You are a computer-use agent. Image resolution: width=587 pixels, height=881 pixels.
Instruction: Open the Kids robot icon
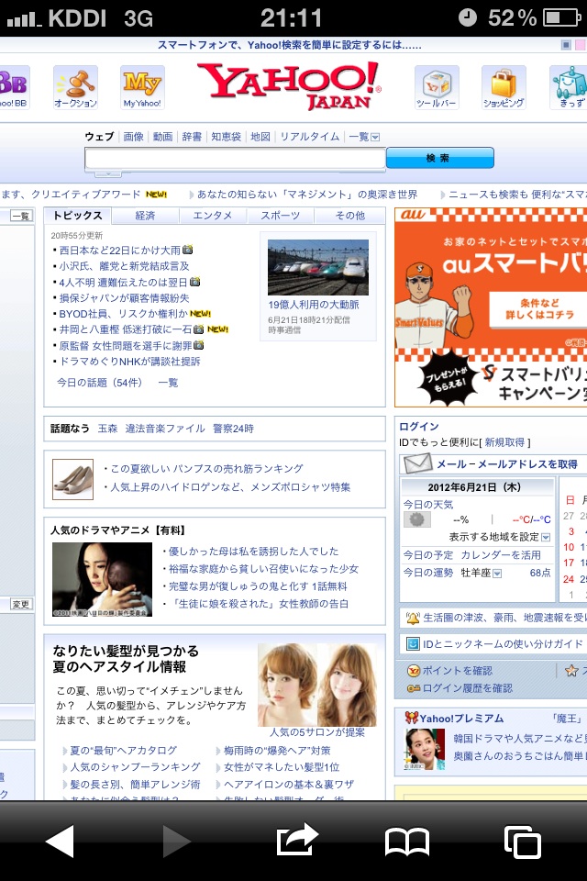[569, 86]
